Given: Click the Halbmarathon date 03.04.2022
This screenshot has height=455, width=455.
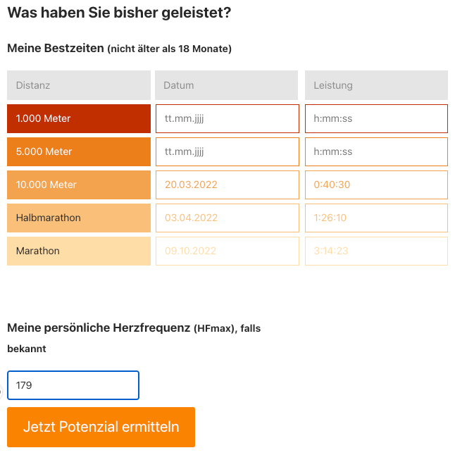Looking at the screenshot, I should pyautogui.click(x=227, y=218).
